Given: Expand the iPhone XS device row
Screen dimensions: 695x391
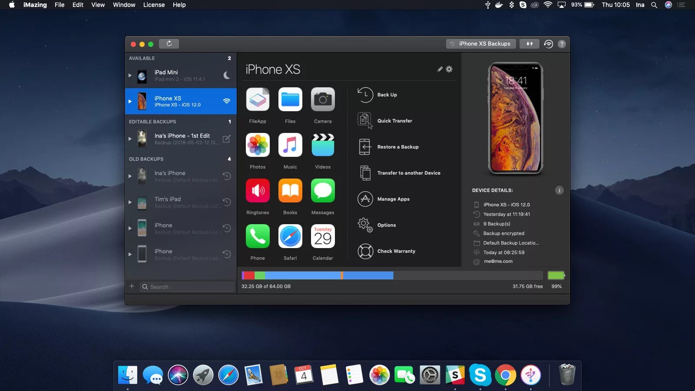Looking at the screenshot, I should pyautogui.click(x=130, y=101).
